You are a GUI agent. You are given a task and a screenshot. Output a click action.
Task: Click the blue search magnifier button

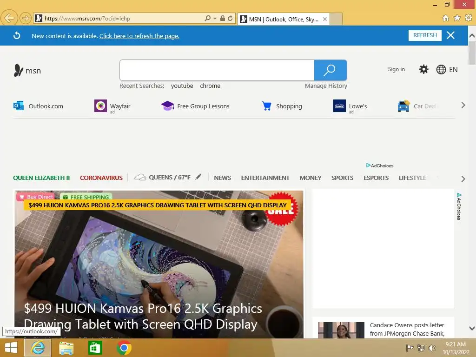[331, 70]
